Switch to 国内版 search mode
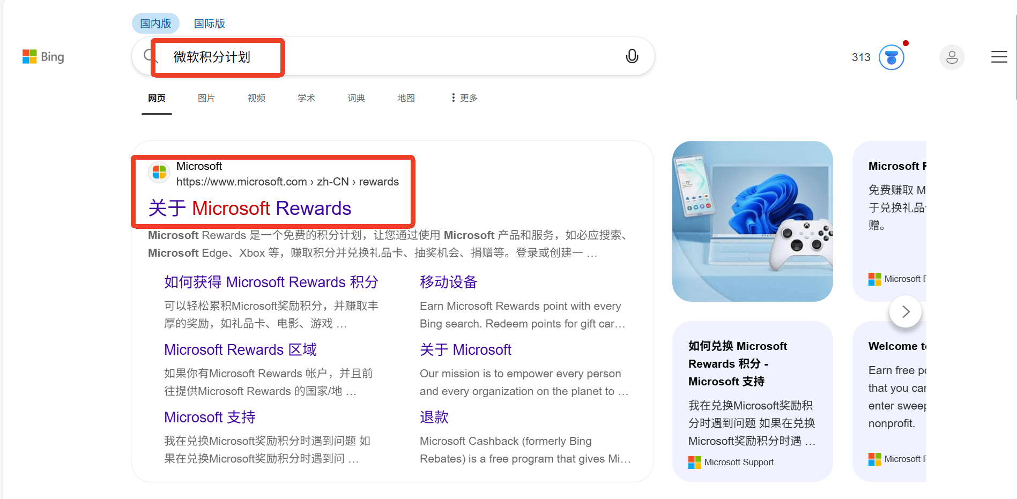Screen dimensions: 1017x499 (155, 24)
